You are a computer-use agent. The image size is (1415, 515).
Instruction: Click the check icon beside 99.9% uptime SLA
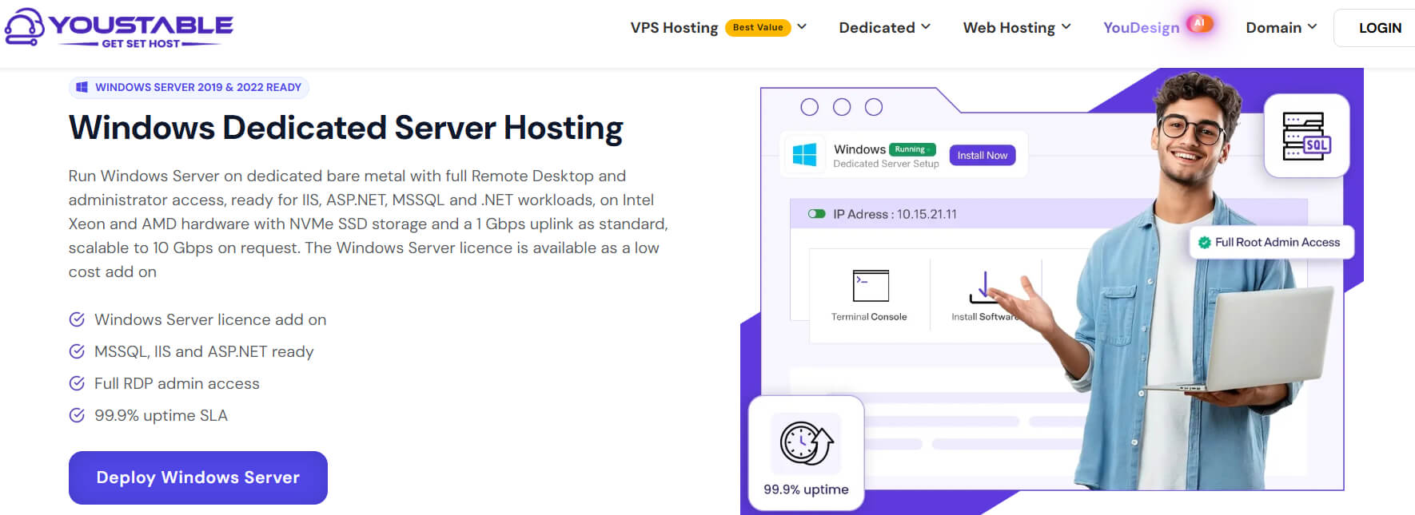(77, 415)
